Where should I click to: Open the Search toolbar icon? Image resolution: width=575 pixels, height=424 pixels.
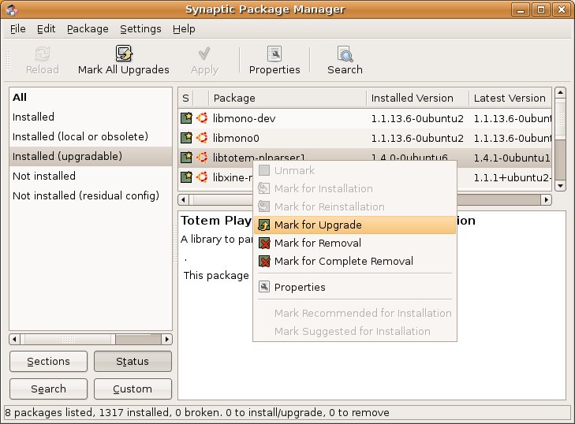tap(345, 54)
